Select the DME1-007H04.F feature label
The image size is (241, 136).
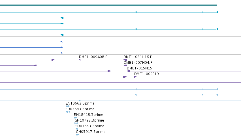pos(138,63)
